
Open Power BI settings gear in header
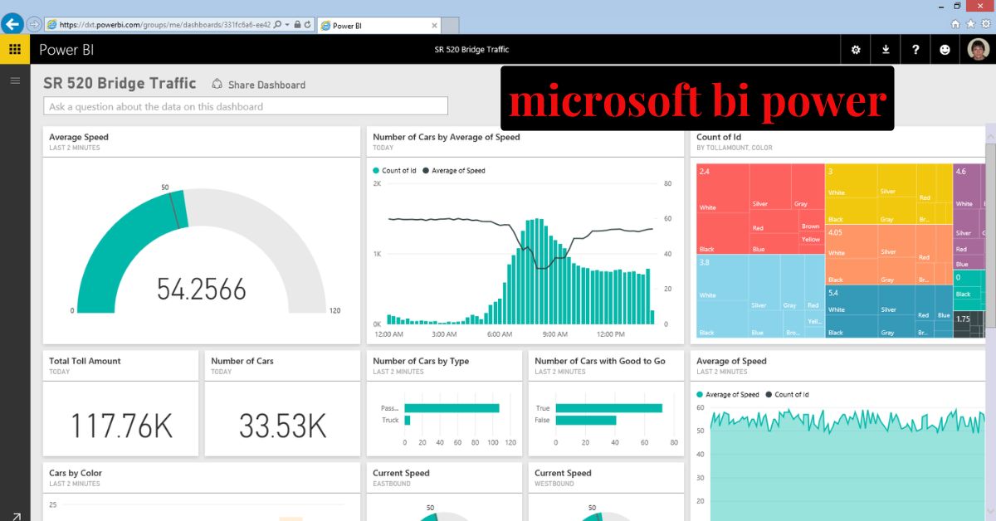click(856, 50)
